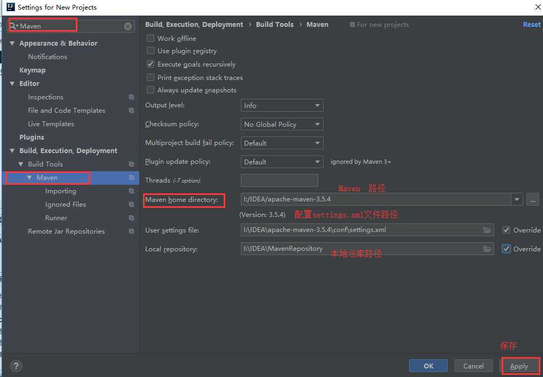Browse for User settings file folder icon

(x=487, y=230)
